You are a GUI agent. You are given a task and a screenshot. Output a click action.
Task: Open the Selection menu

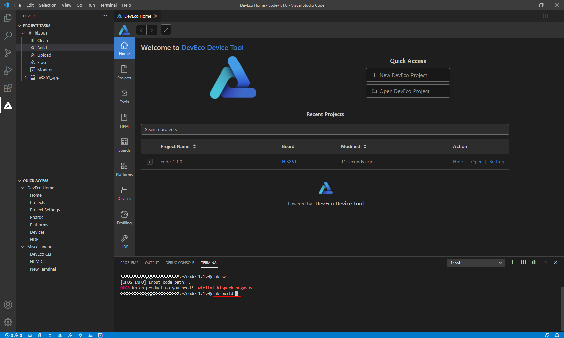click(x=48, y=5)
